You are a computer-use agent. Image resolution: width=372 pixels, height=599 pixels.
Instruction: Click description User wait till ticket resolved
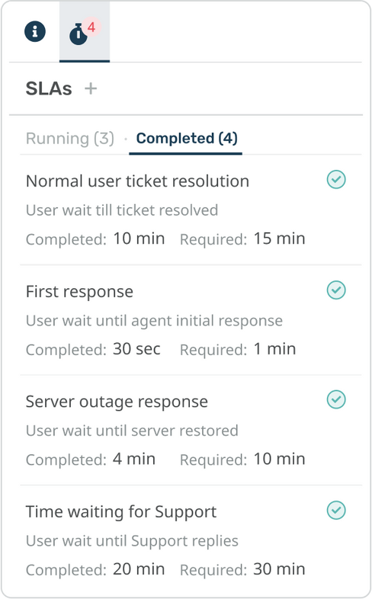pyautogui.click(x=122, y=210)
